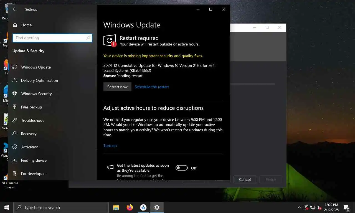
Task: Click the Settings back arrow
Action: 15,9
